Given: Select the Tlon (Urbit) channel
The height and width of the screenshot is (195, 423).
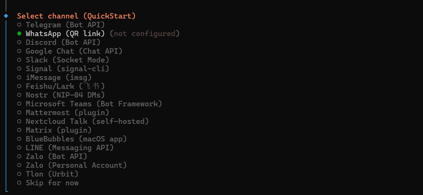Looking at the screenshot, I should click(x=52, y=174).
